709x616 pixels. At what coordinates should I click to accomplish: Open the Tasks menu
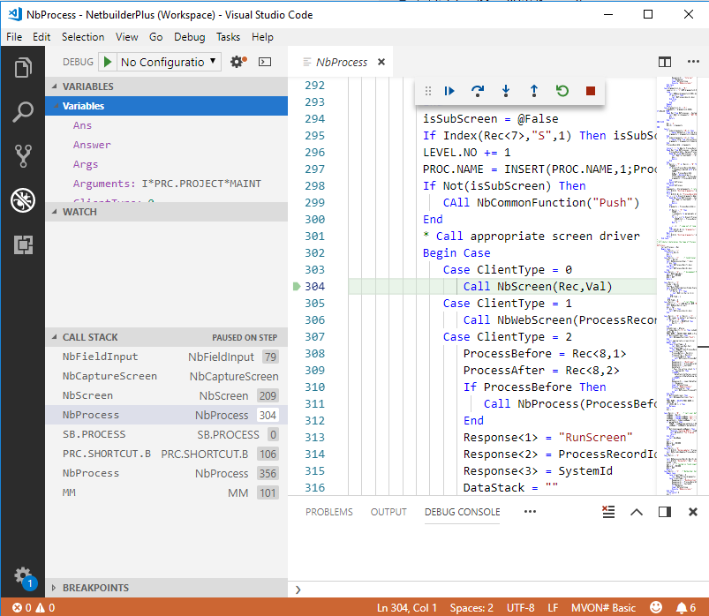(228, 37)
